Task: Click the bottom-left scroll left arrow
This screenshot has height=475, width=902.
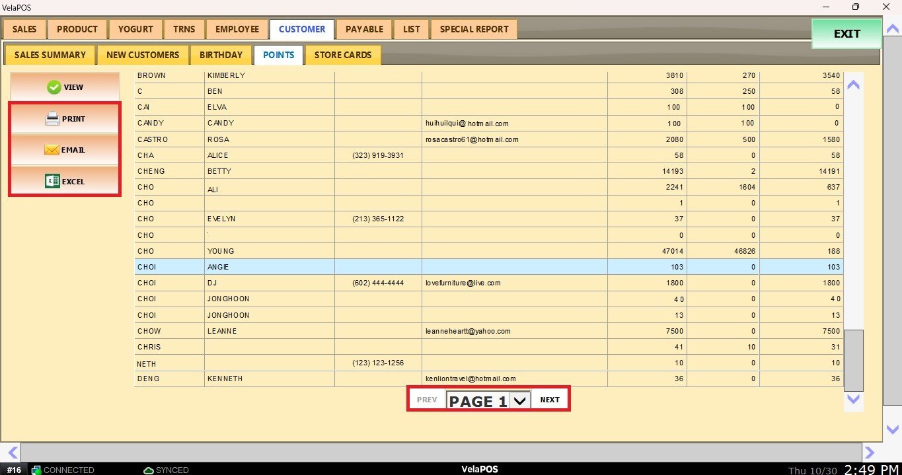Action: (x=11, y=453)
